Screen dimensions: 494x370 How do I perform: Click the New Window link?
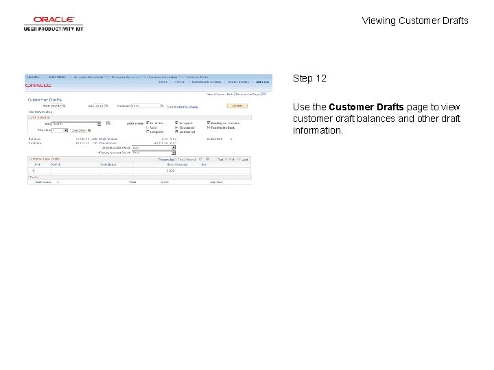tap(215, 94)
